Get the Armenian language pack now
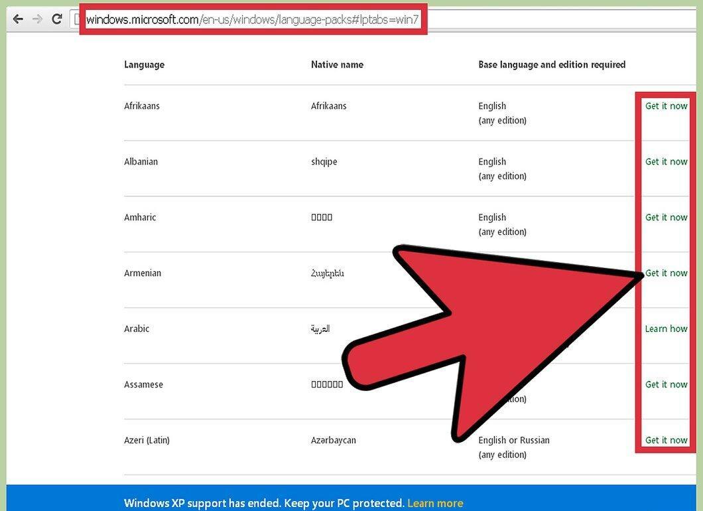 pos(667,273)
